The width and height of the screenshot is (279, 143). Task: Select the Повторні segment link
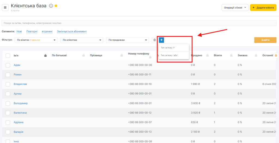point(32,32)
